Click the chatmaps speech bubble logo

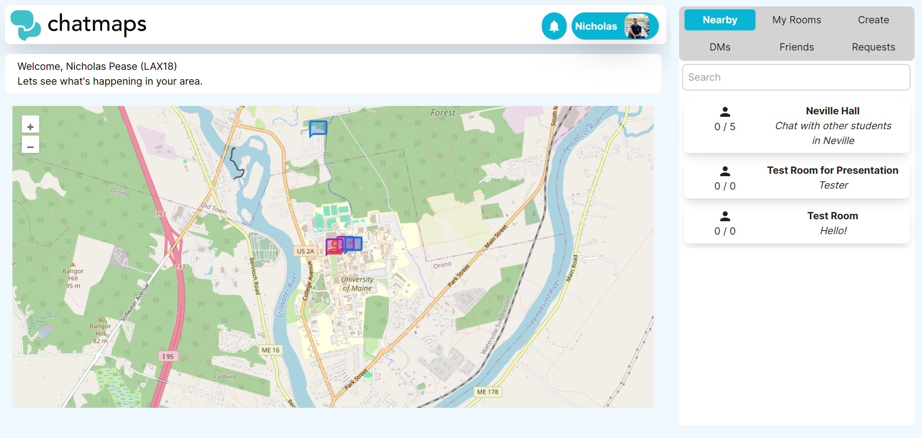click(25, 25)
